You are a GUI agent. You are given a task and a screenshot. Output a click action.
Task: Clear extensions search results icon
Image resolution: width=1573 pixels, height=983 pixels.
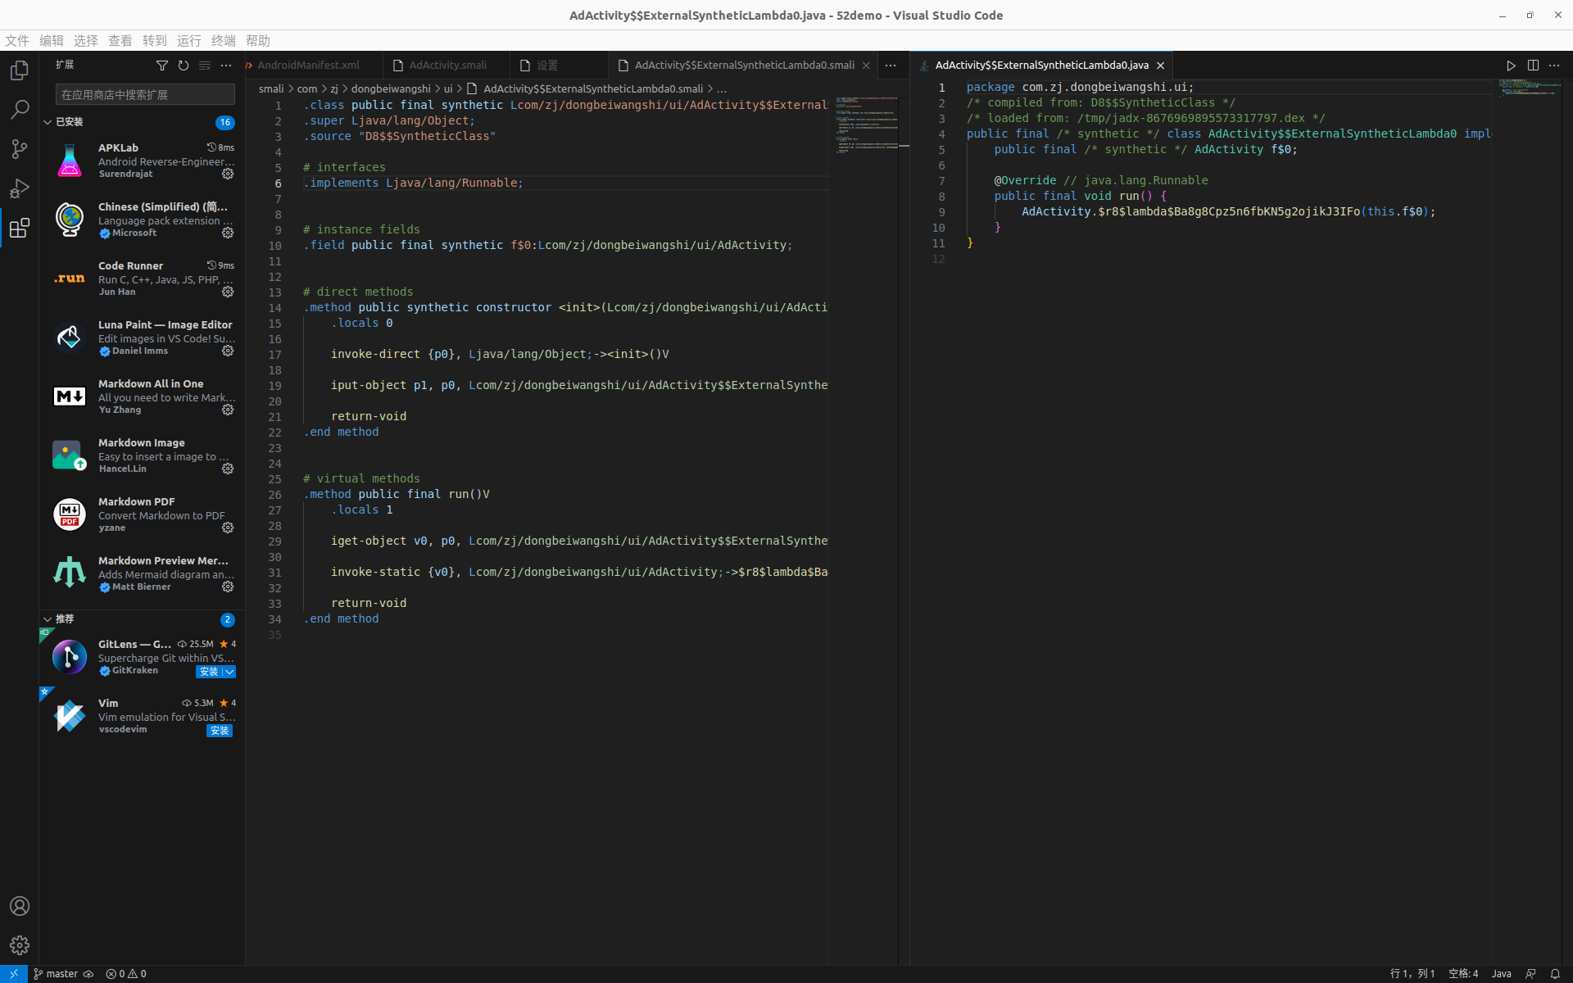(x=205, y=66)
